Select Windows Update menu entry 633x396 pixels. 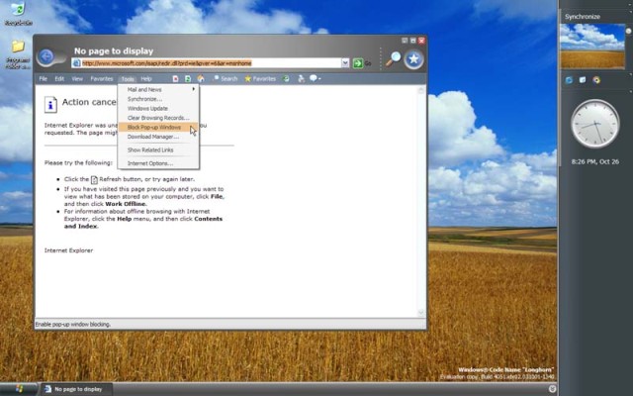(158, 108)
